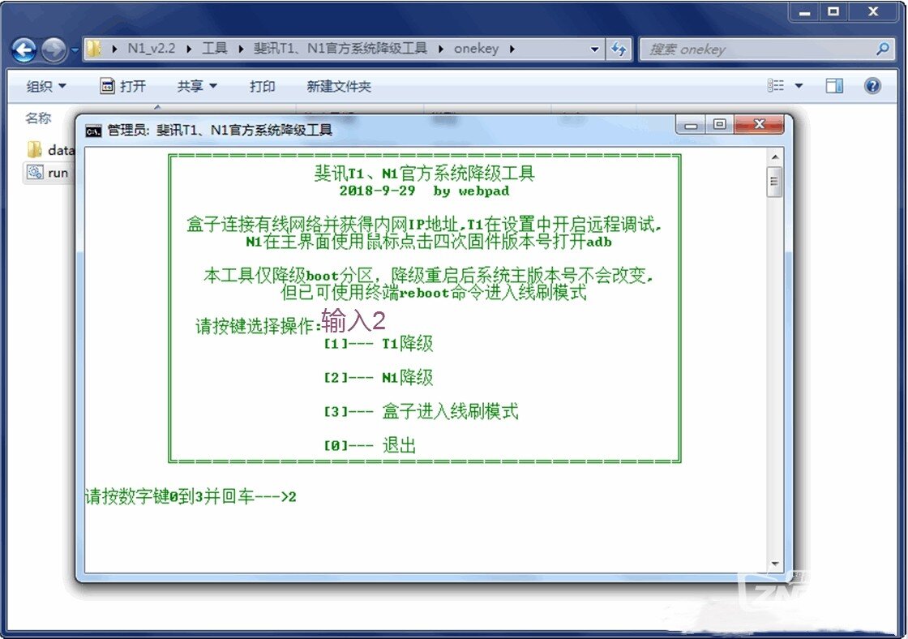Click the run file's icon
Viewport: 908px width, 639px height.
click(x=36, y=173)
